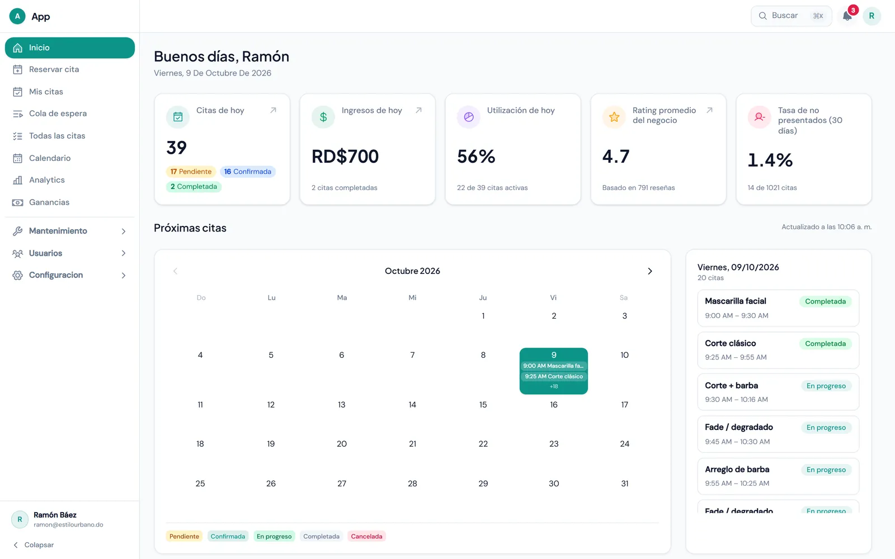Click the 16 Confirmada badge

coord(248,172)
